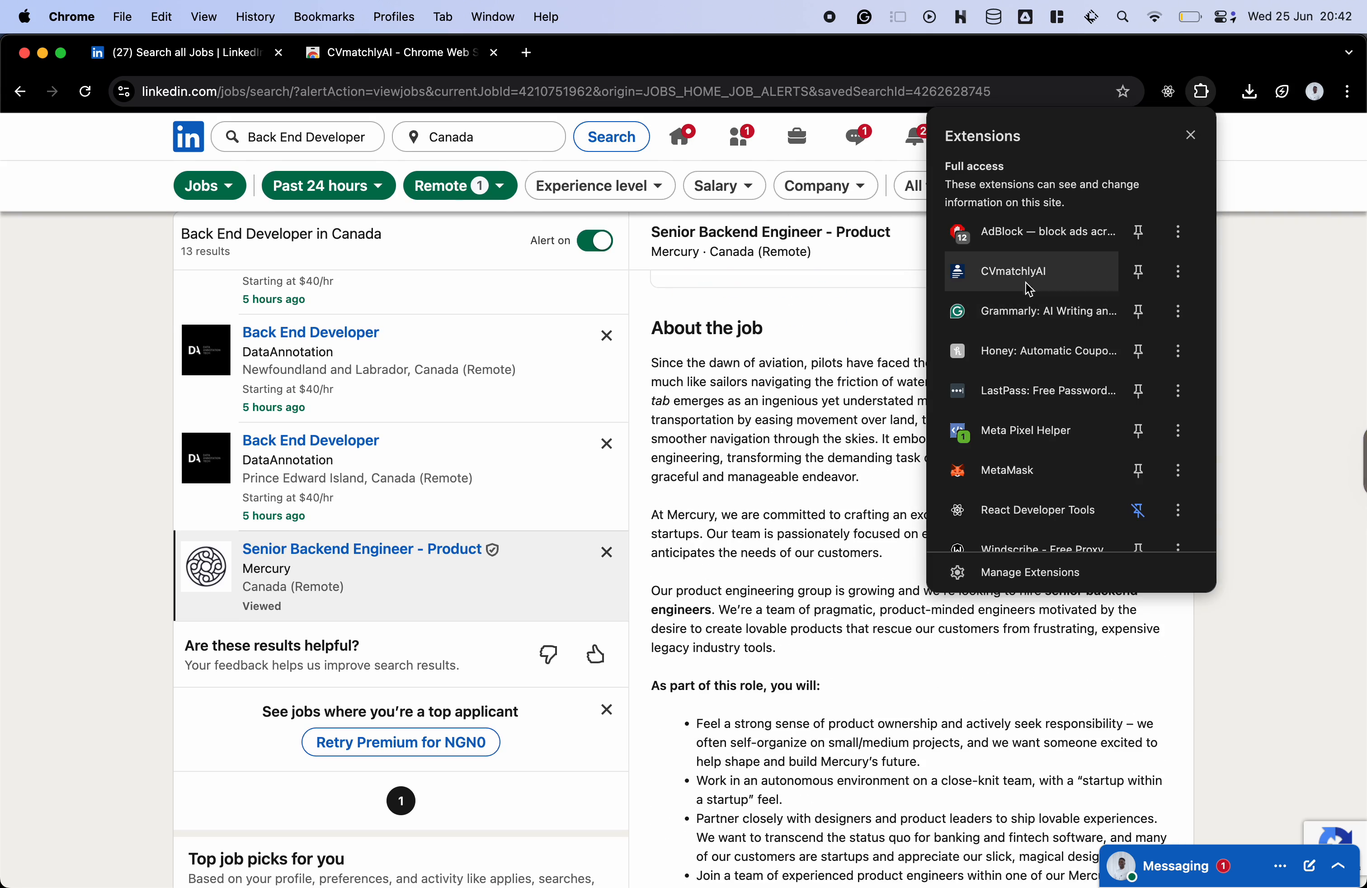Pin the CVmatchlyAI extension
Viewport: 1367px width, 888px height.
click(x=1138, y=271)
